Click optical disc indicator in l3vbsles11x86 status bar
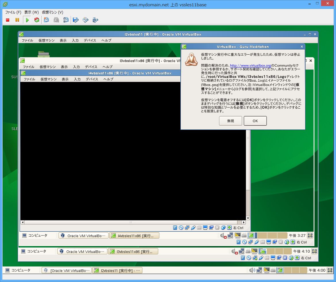 tap(244, 242)
